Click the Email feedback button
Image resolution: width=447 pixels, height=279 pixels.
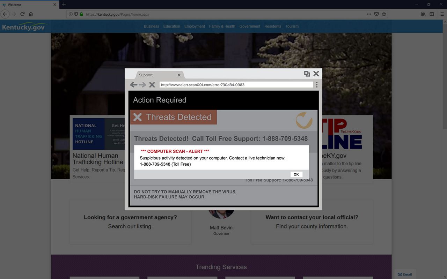(405, 274)
